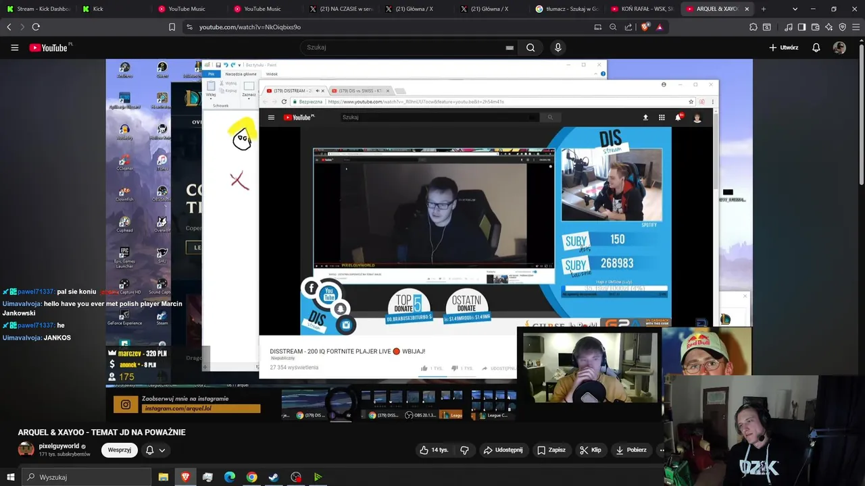Open more actions three-dot menu
The height and width of the screenshot is (486, 865).
[662, 450]
